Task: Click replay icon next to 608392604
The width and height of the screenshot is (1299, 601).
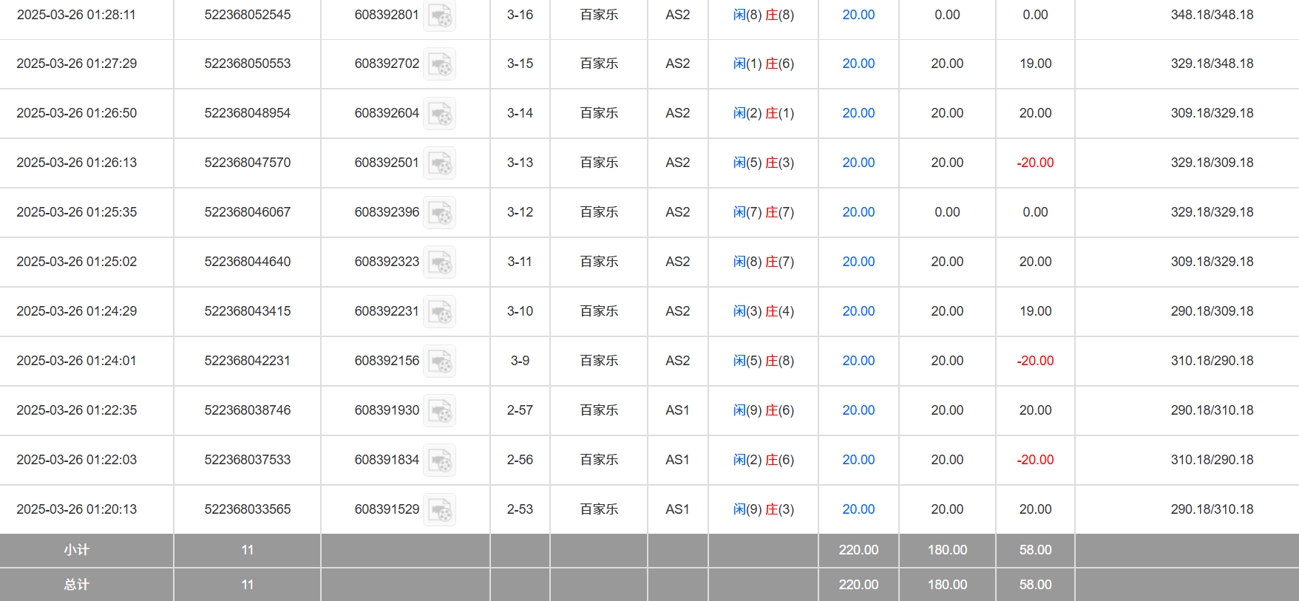Action: (x=439, y=114)
